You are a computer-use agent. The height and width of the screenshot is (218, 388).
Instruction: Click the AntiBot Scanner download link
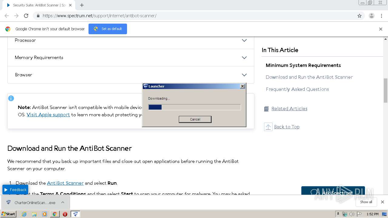(65, 183)
